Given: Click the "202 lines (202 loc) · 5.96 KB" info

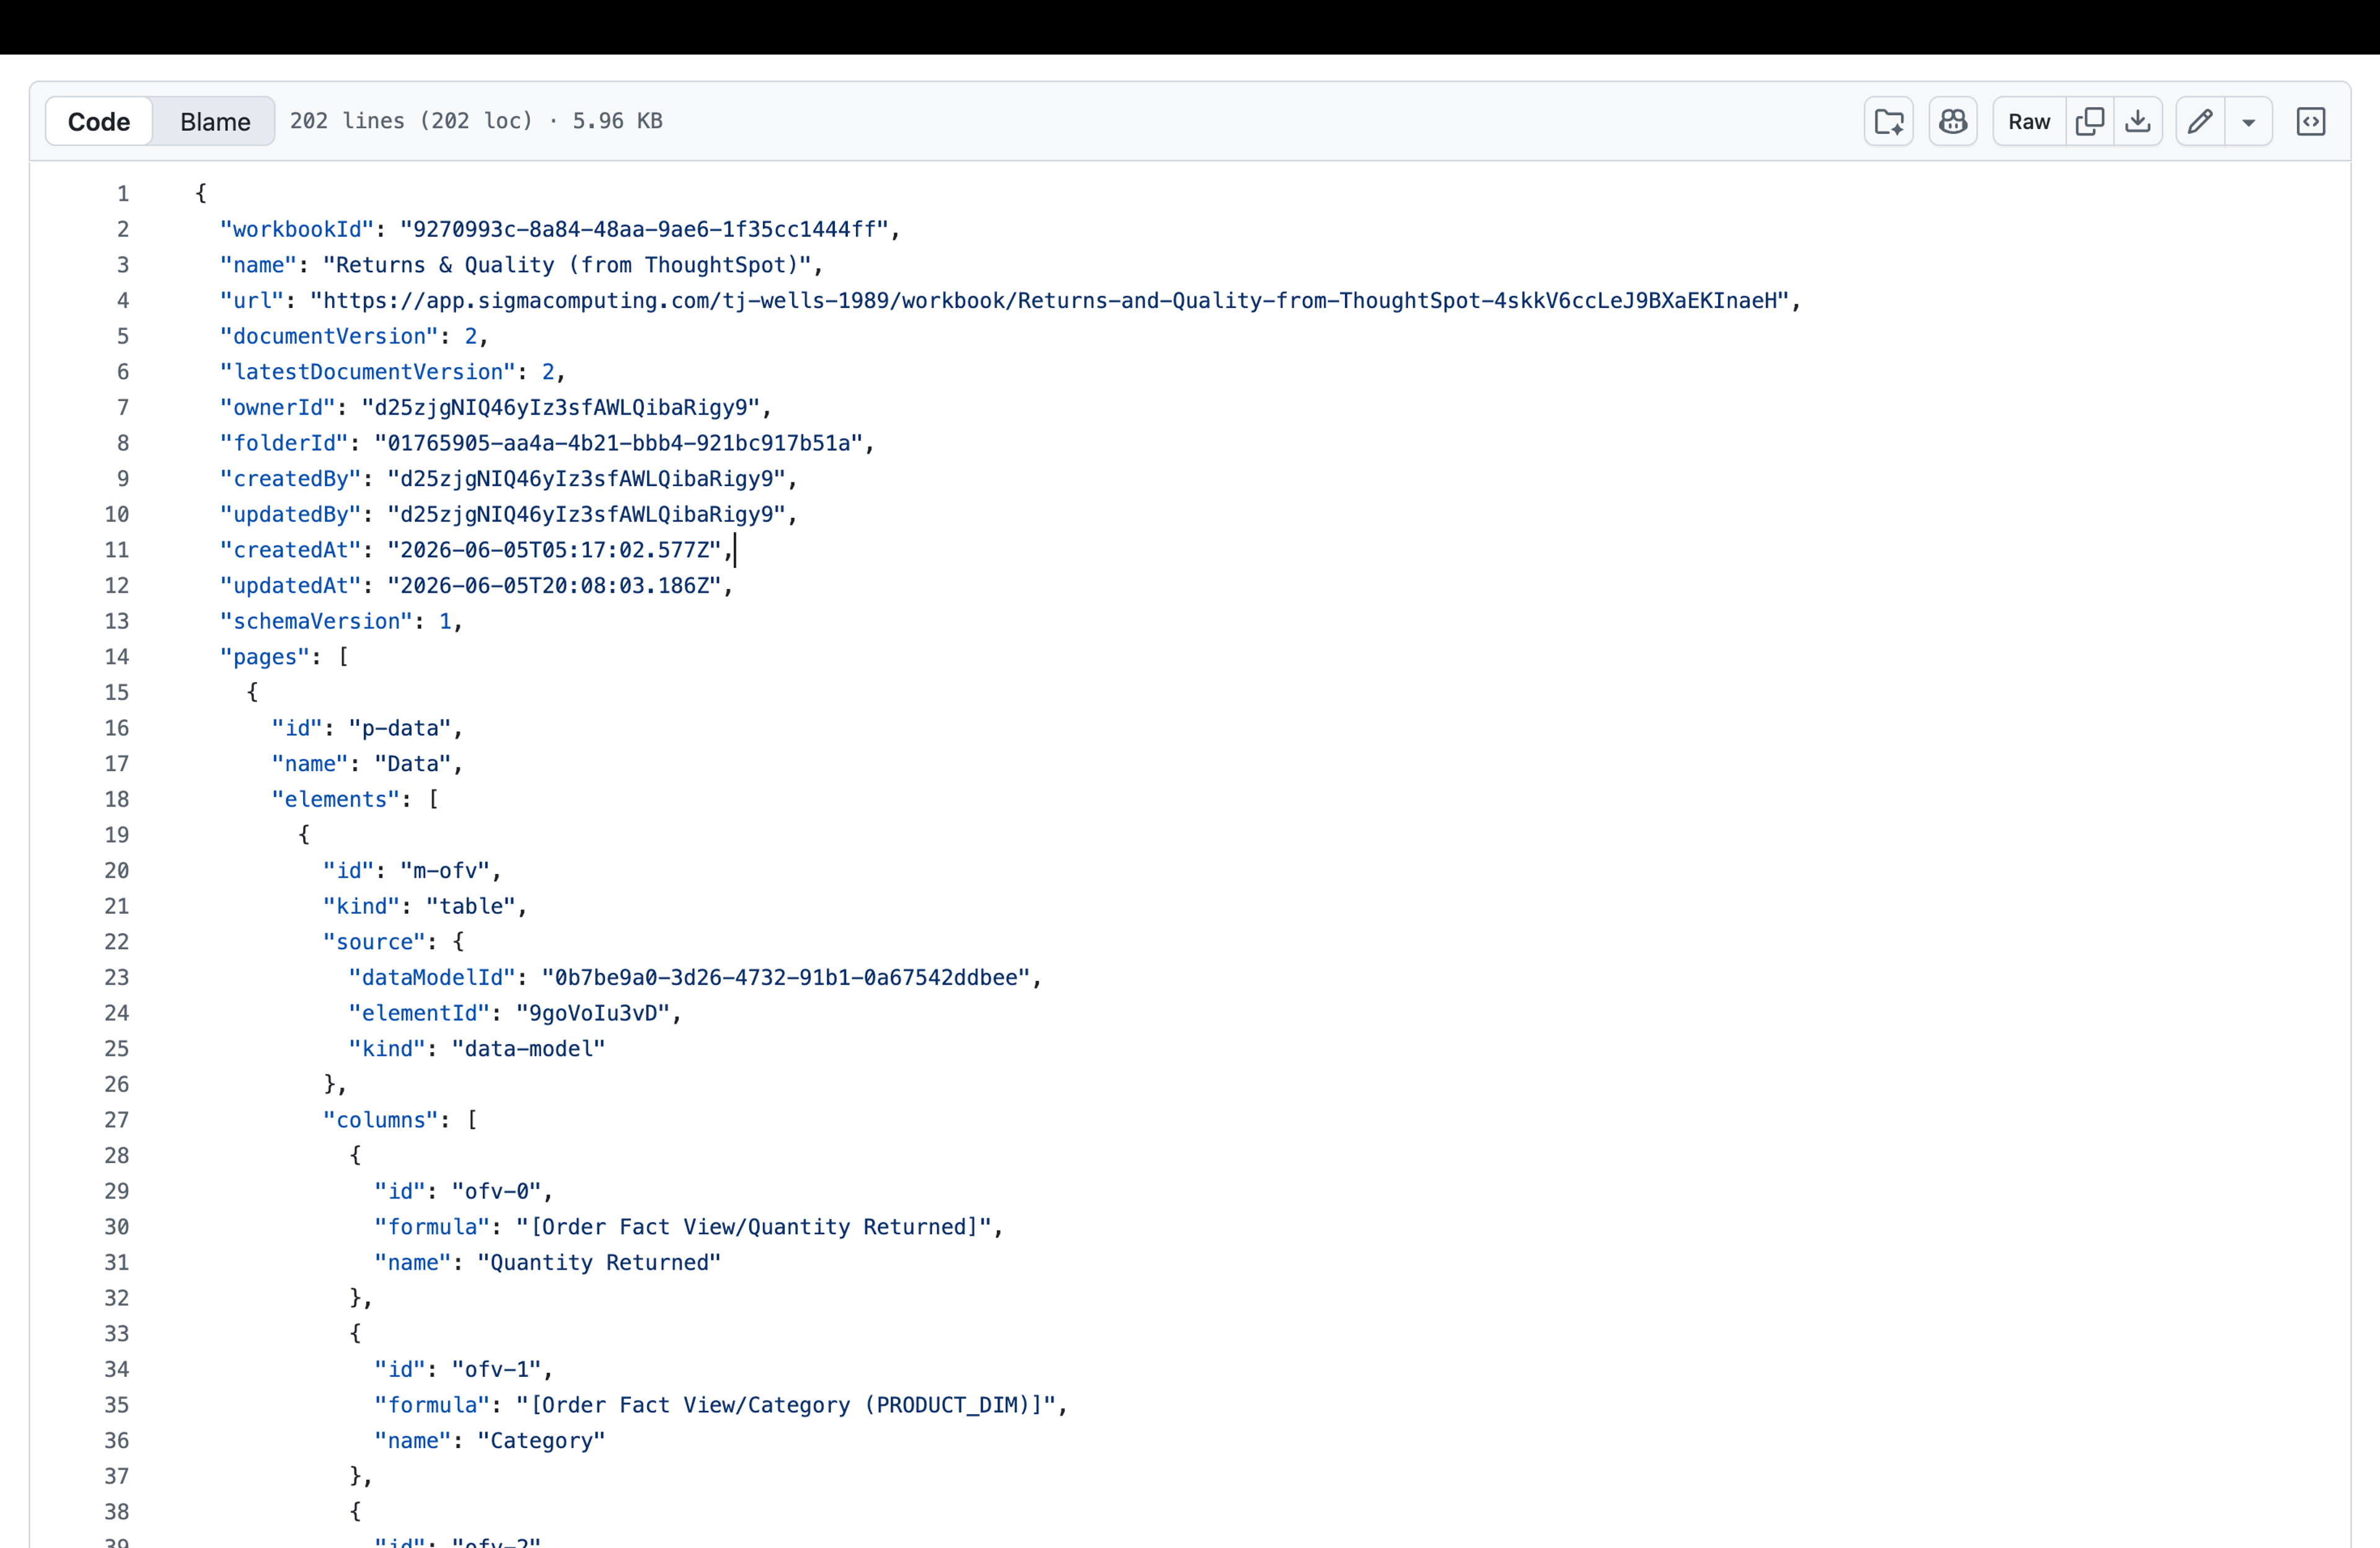Looking at the screenshot, I should click(476, 121).
